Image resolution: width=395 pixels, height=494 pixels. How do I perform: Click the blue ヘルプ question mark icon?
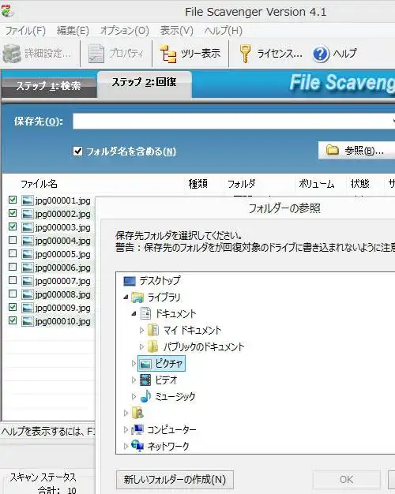click(x=321, y=54)
